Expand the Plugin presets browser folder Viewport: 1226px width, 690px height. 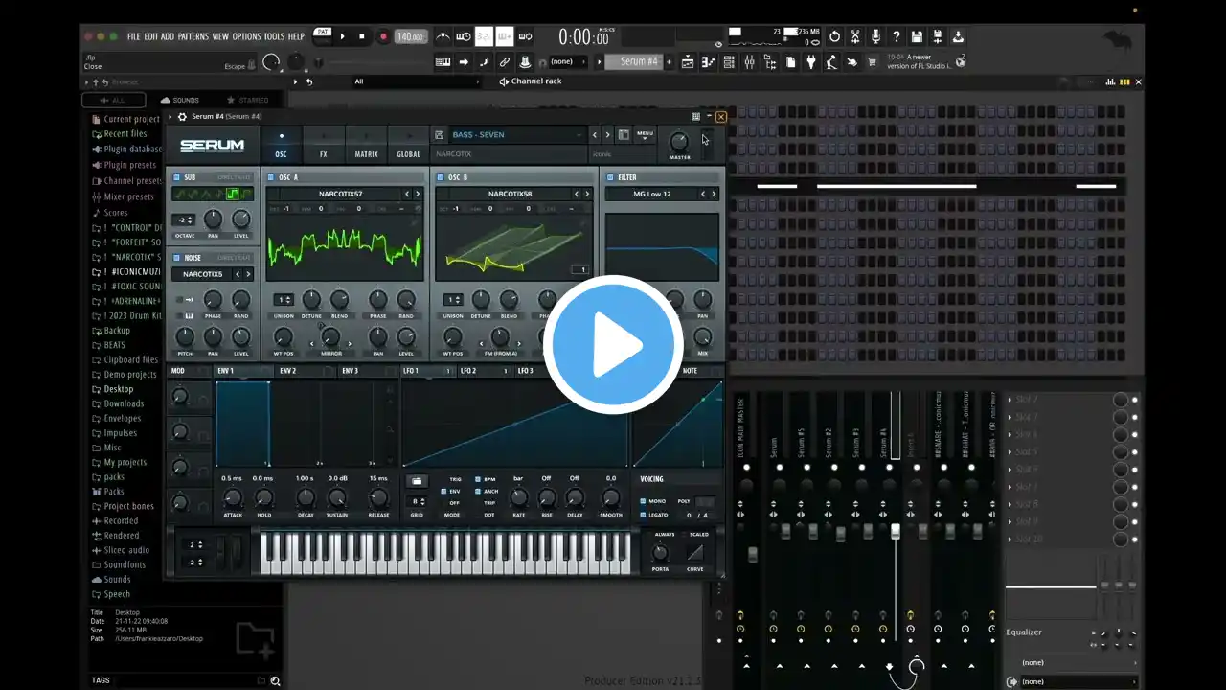[129, 165]
